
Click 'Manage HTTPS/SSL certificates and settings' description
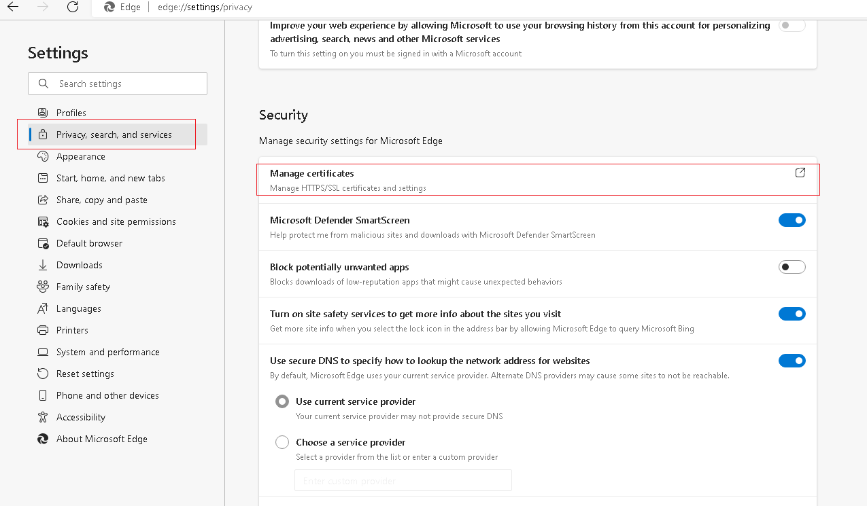[348, 188]
